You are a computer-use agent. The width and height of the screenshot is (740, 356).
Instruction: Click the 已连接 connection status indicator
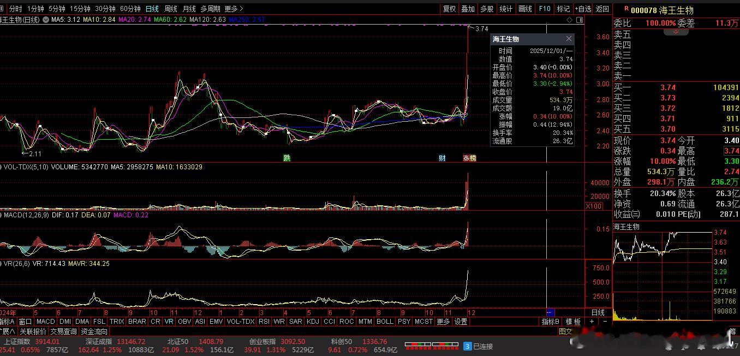coord(479,346)
